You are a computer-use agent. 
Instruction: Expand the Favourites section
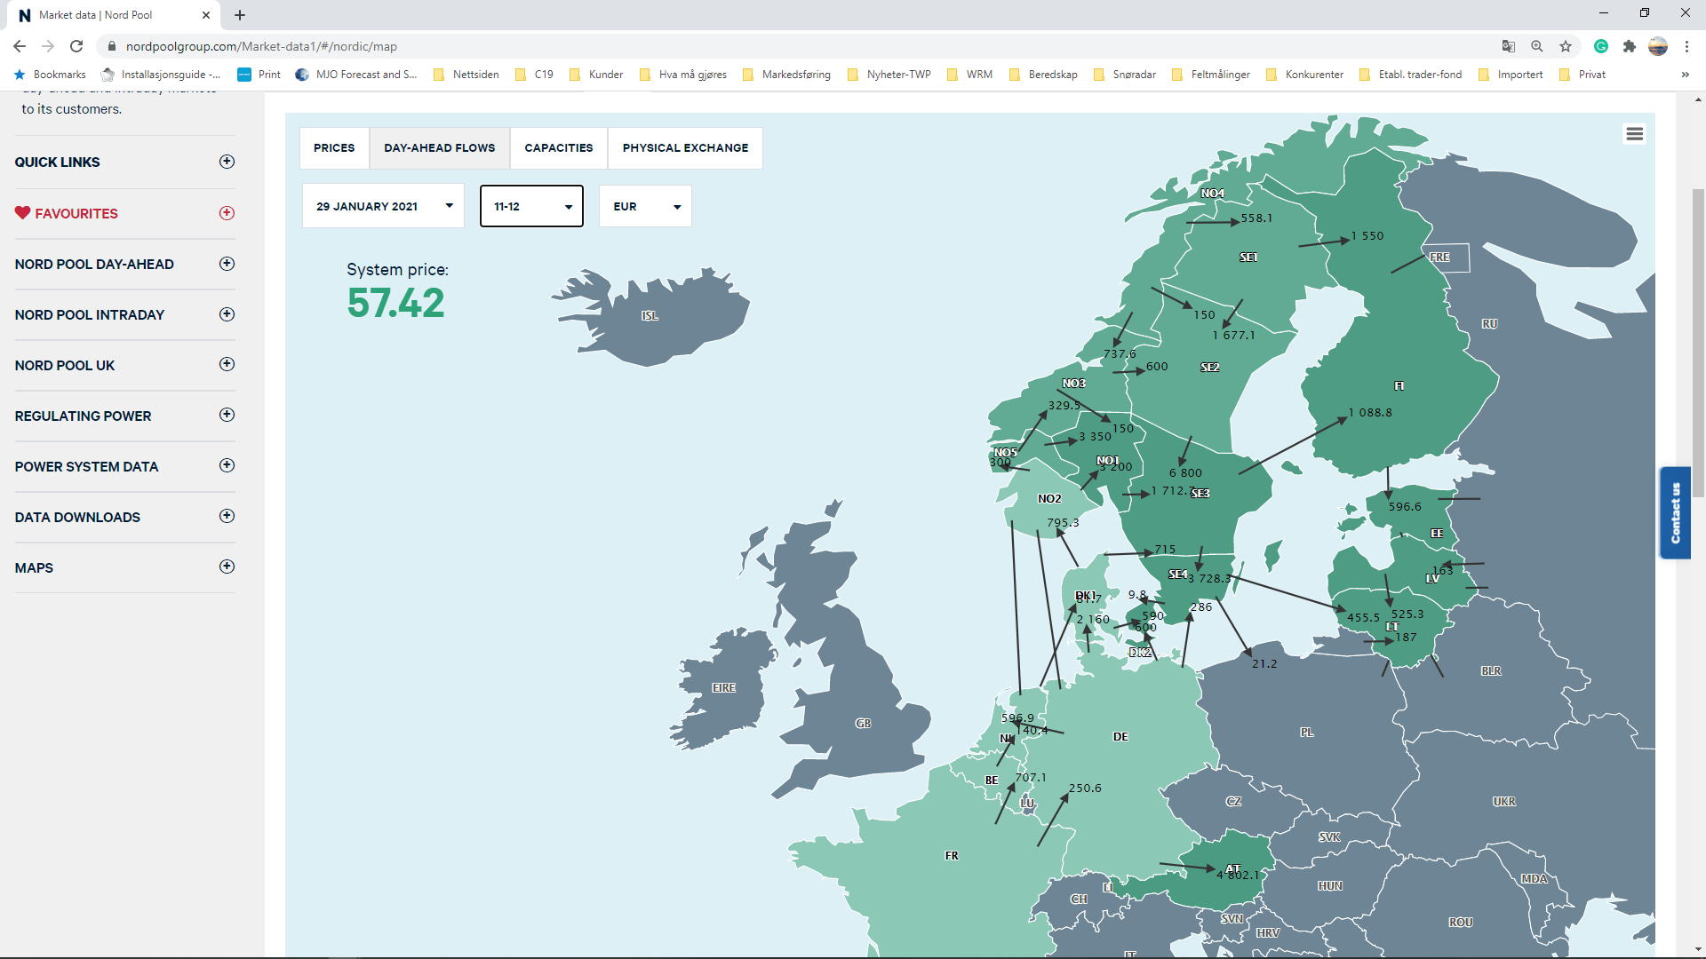click(227, 213)
